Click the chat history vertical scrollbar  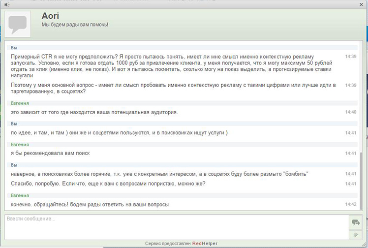point(361,181)
